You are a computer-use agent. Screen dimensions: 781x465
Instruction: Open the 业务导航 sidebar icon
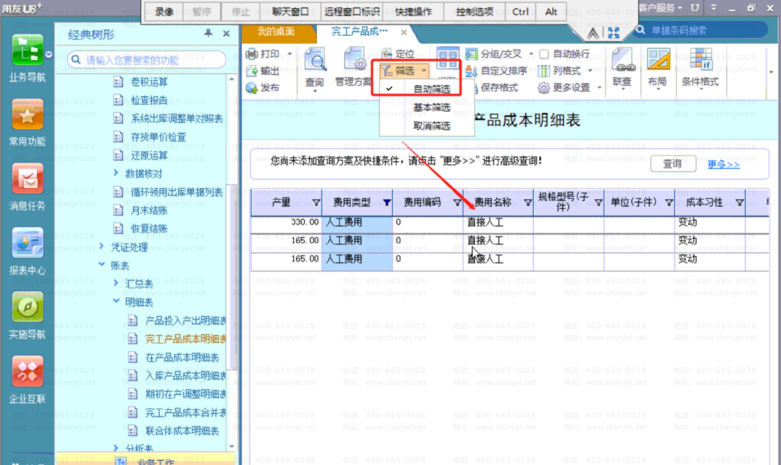27,50
